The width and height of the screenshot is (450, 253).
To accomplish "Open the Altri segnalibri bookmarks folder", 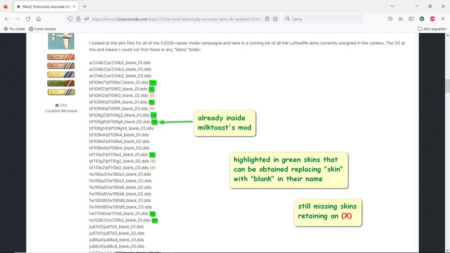I will pos(432,29).
